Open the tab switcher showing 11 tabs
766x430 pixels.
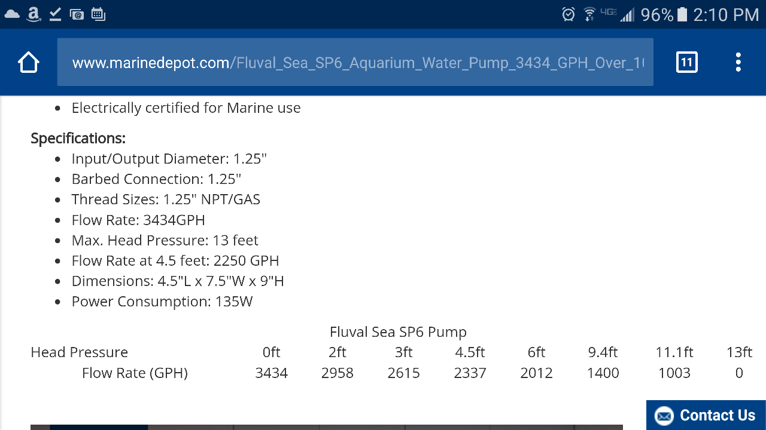point(686,62)
